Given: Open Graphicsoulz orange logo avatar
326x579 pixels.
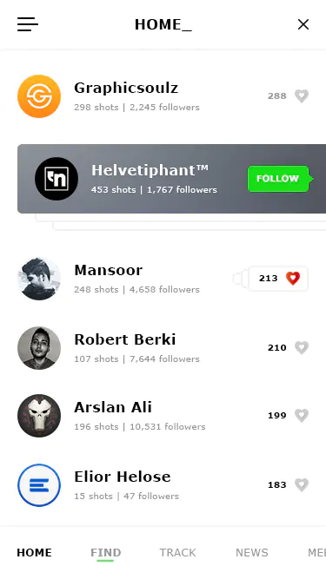Looking at the screenshot, I should (39, 96).
